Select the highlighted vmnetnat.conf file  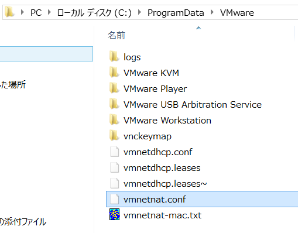pyautogui.click(x=202, y=199)
